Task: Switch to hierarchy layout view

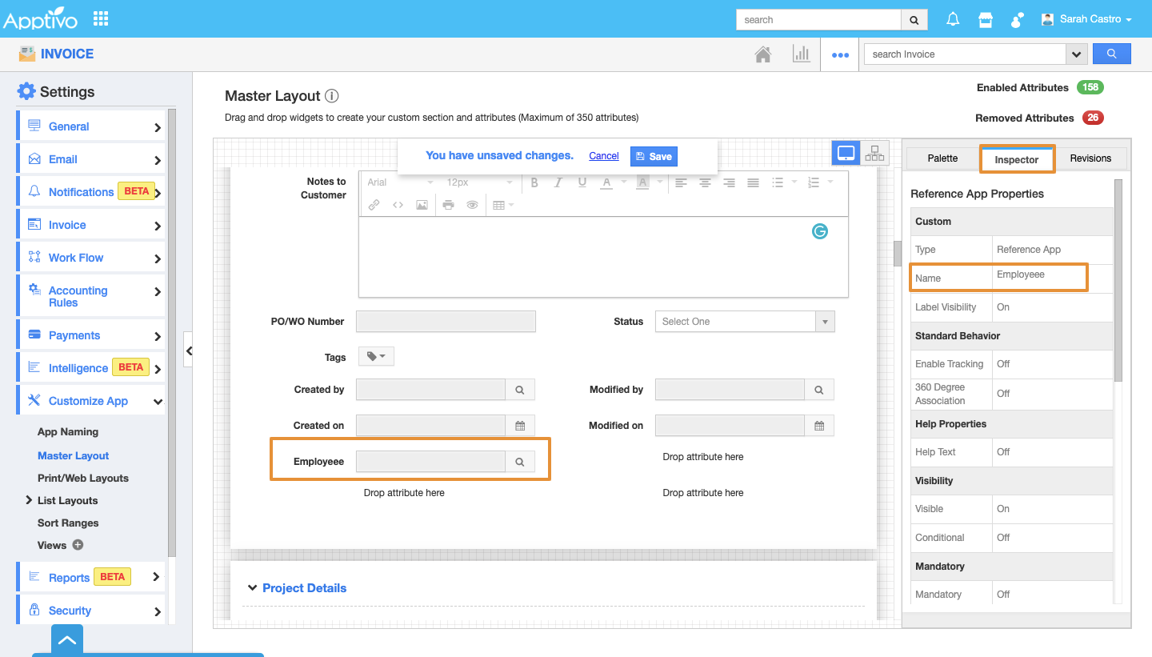Action: point(874,153)
